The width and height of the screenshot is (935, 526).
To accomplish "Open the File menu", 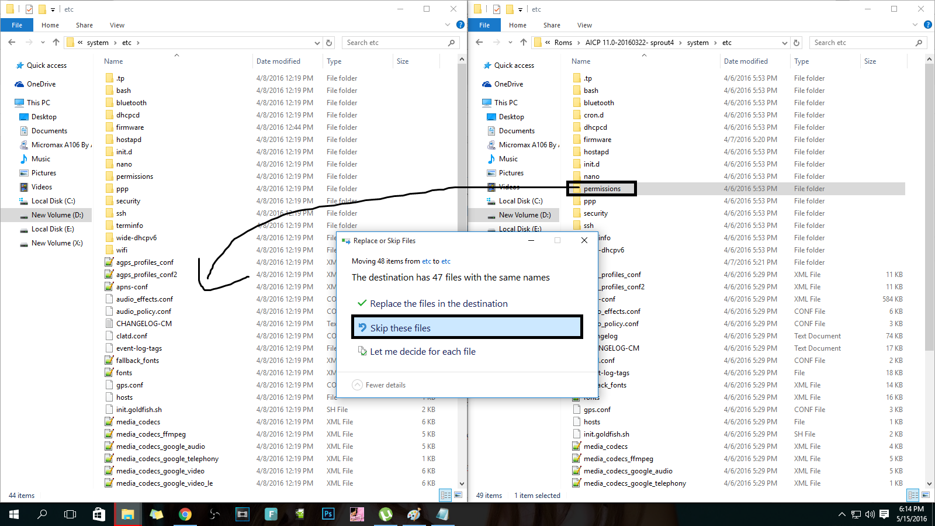I will tap(17, 25).
